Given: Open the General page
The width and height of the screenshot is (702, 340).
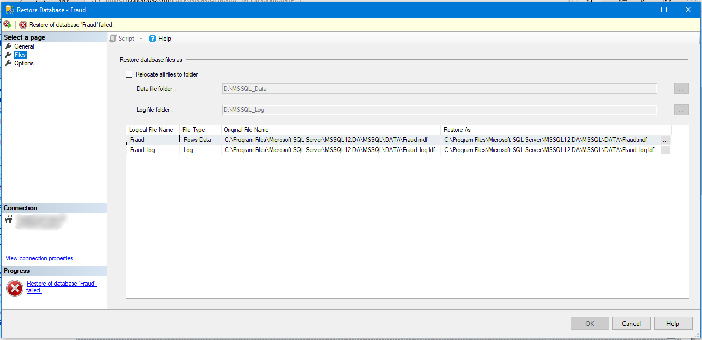Looking at the screenshot, I should coord(24,46).
